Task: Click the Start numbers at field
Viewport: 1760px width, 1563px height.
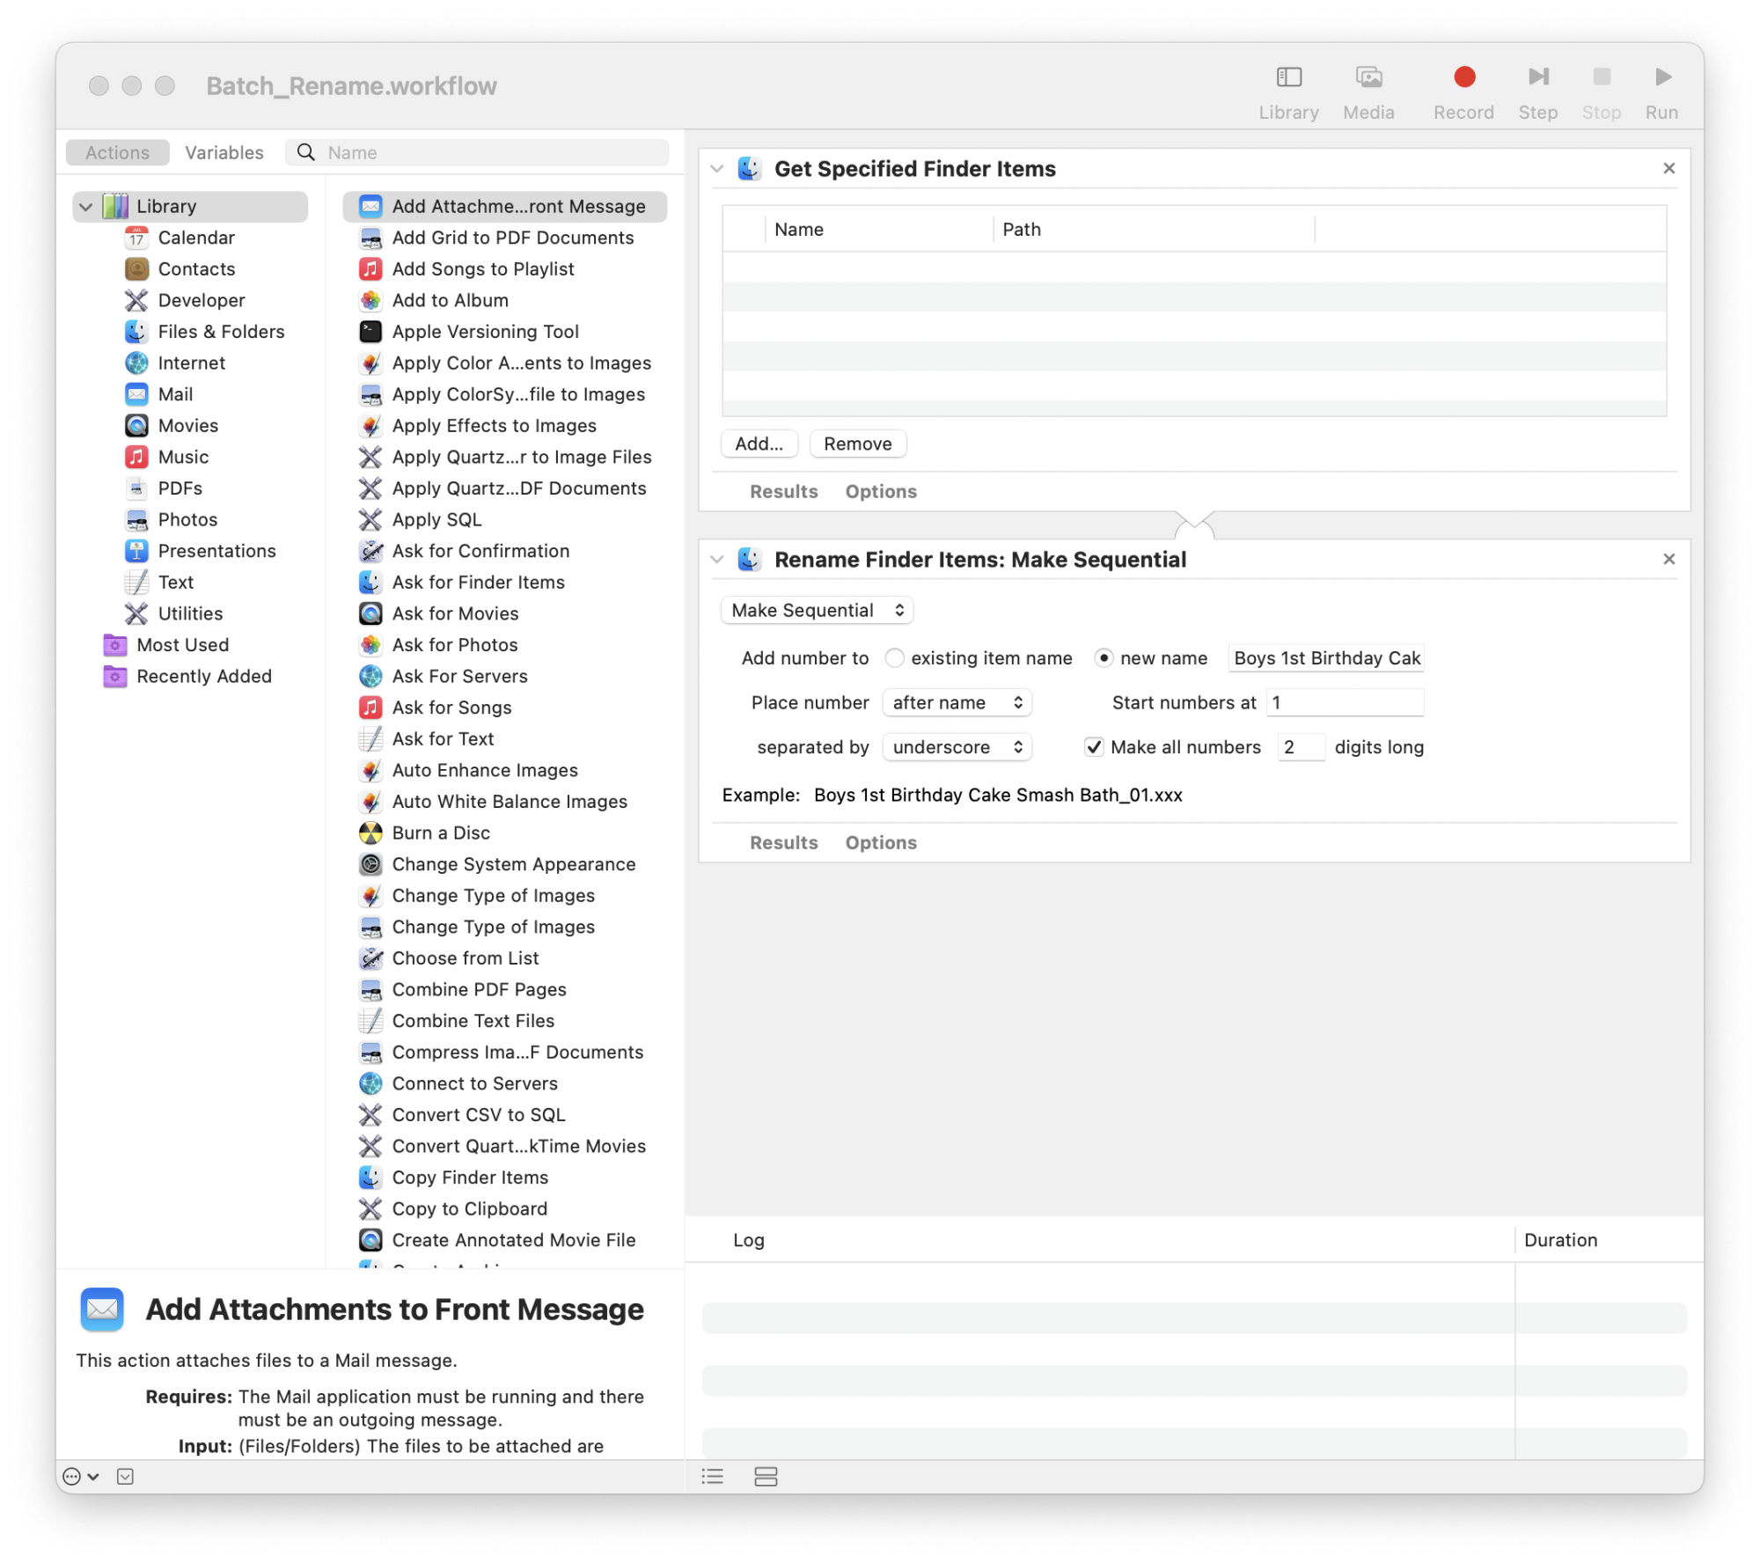Action: 1344,702
